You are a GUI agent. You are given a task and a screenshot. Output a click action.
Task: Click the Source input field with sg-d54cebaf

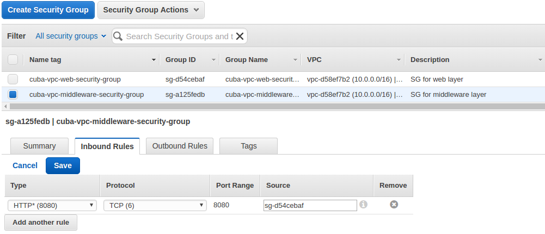tap(310, 206)
